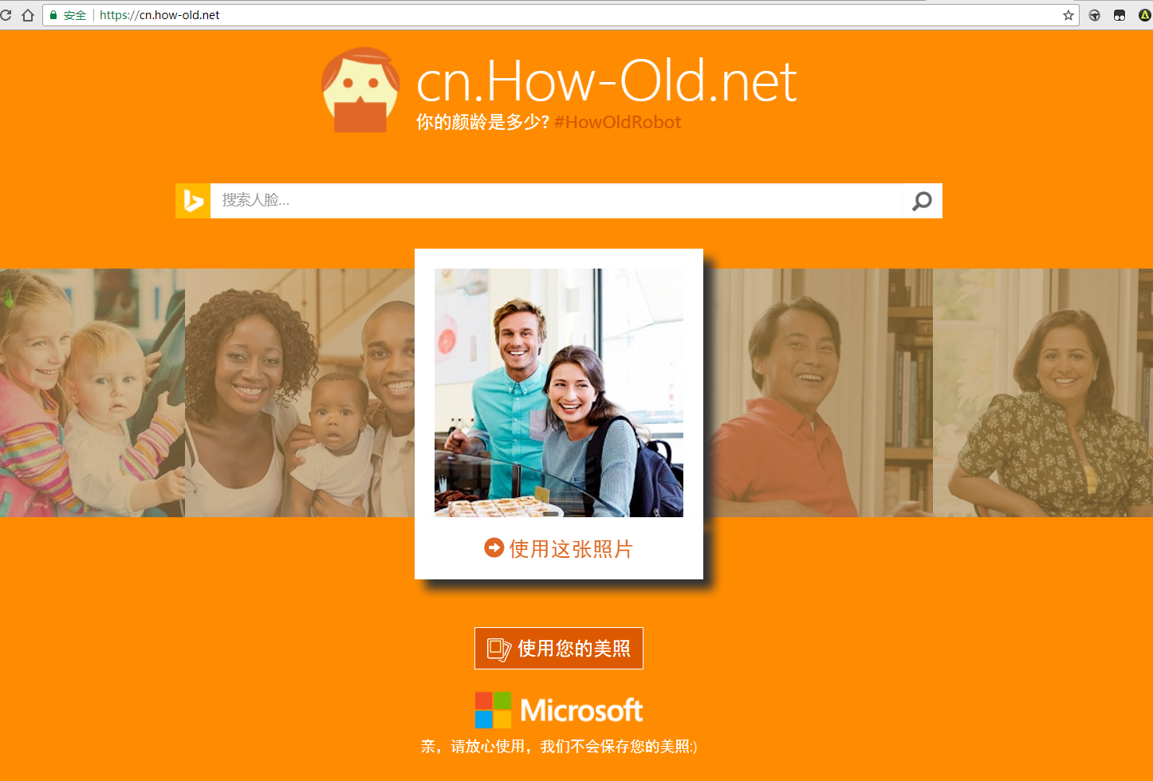Viewport: 1153px width, 781px height.
Task: Go to browser home page icon
Action: [x=28, y=15]
